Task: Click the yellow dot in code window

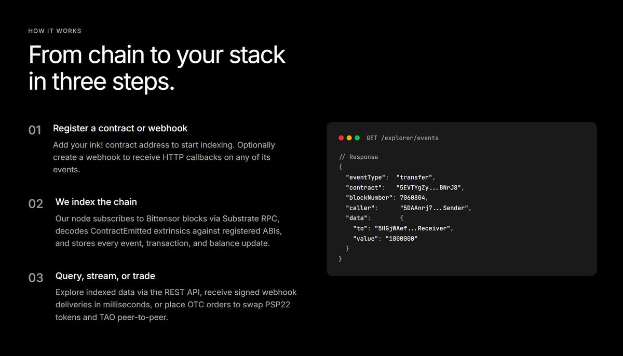Action: (349, 138)
